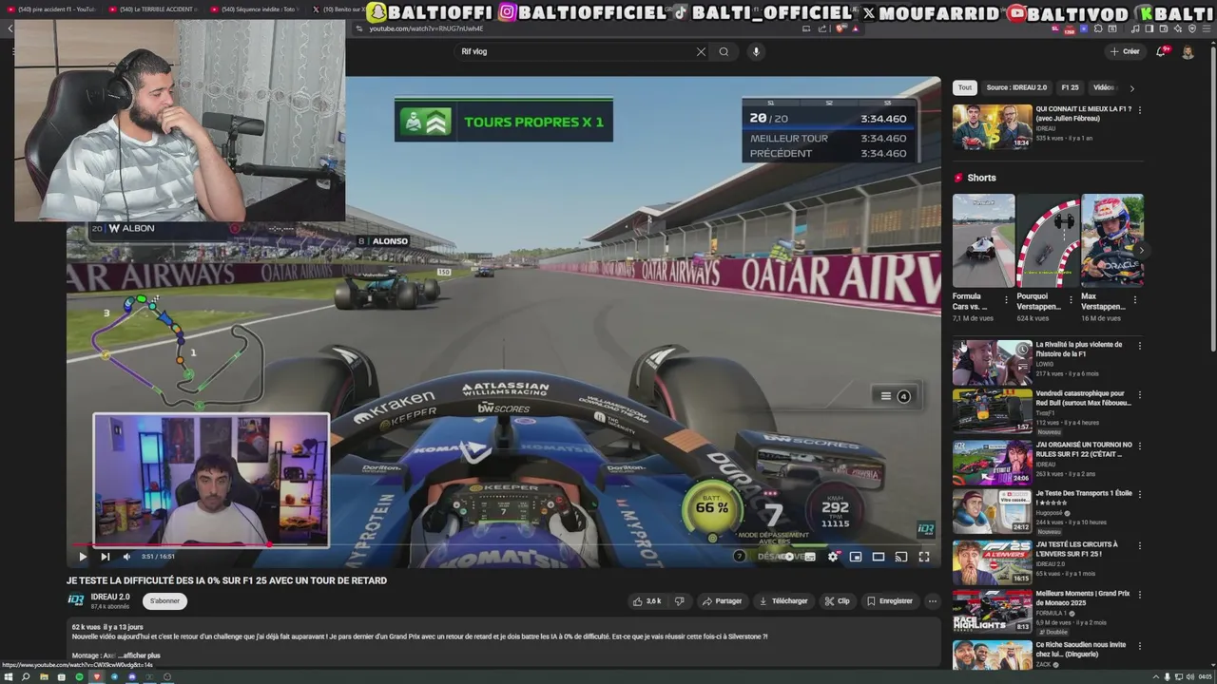Show next Shorts with arrow
1217x684 pixels.
coord(1141,250)
